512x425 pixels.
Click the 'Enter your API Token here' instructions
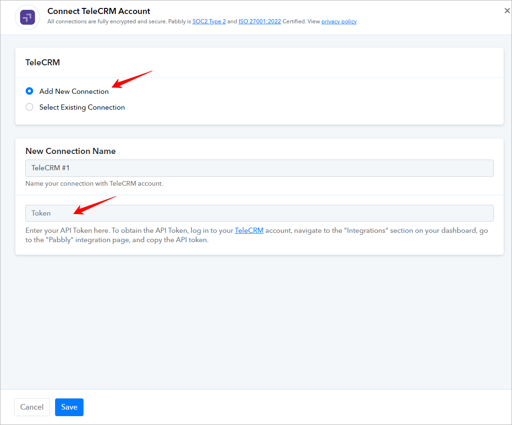tap(257, 235)
